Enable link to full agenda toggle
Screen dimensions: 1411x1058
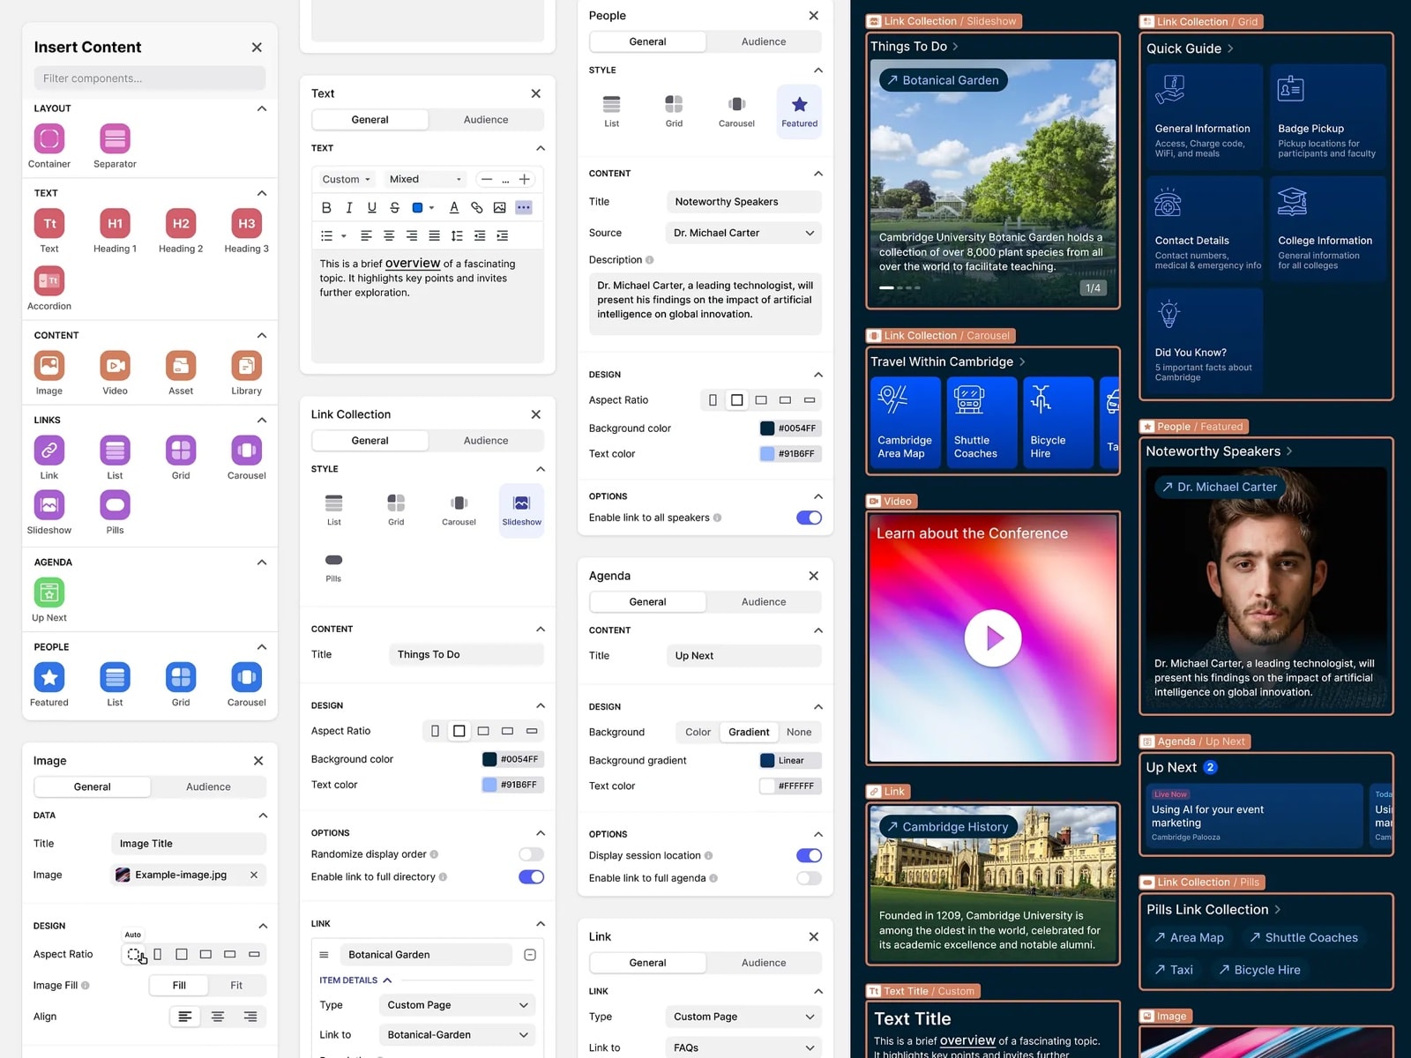[x=809, y=878]
